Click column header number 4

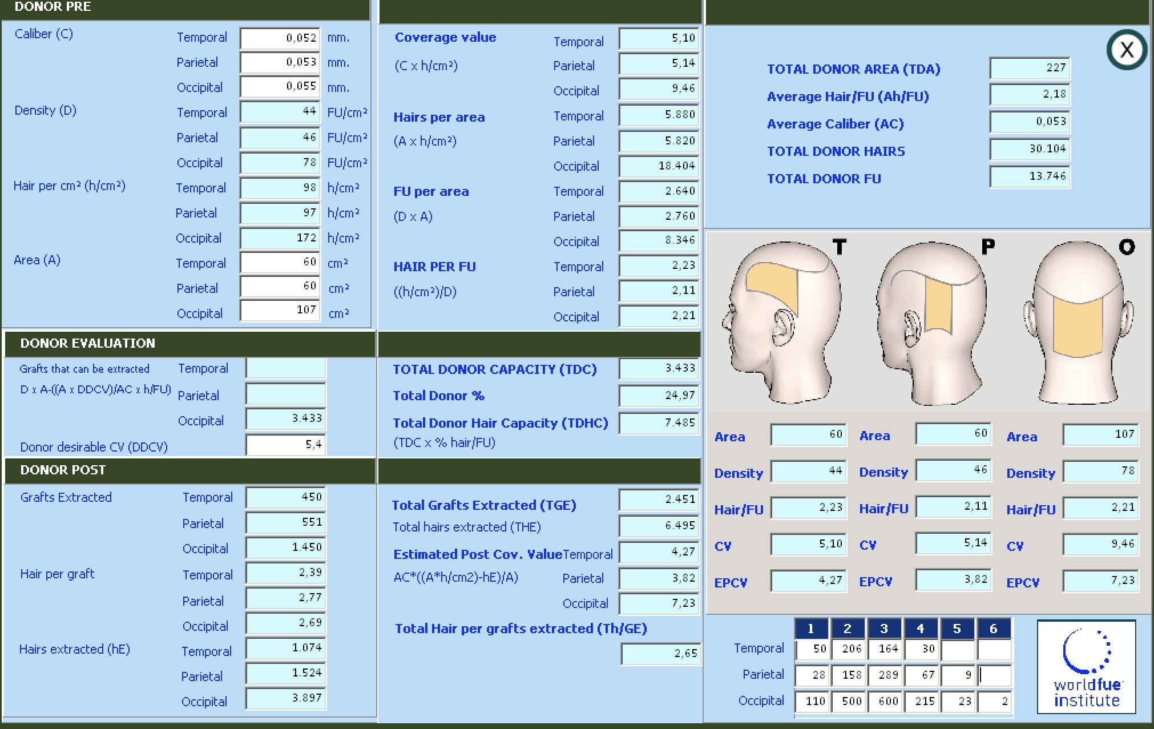pos(921,629)
